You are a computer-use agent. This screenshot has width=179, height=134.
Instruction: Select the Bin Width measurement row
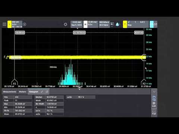49,104
